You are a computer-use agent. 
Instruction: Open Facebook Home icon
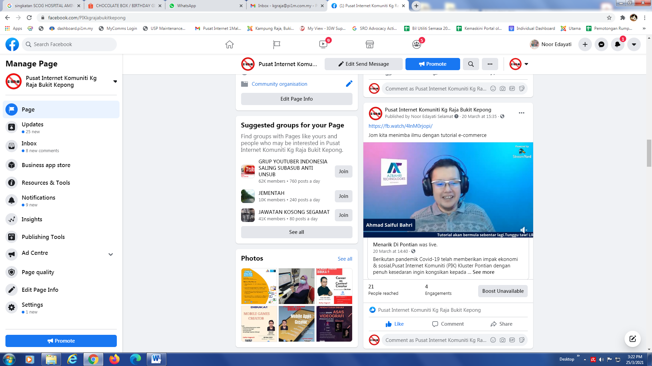pyautogui.click(x=230, y=44)
